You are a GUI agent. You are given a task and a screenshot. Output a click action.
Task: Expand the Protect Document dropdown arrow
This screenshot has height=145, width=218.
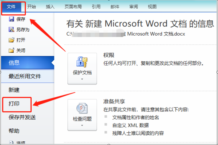(x=82, y=79)
